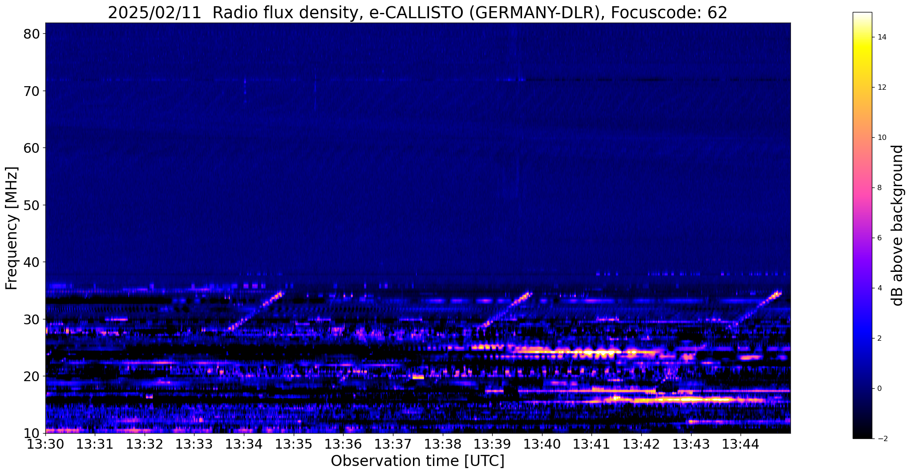The image size is (911, 474).
Task: Click the 50 MHz frequency tick label
Action: (32, 205)
